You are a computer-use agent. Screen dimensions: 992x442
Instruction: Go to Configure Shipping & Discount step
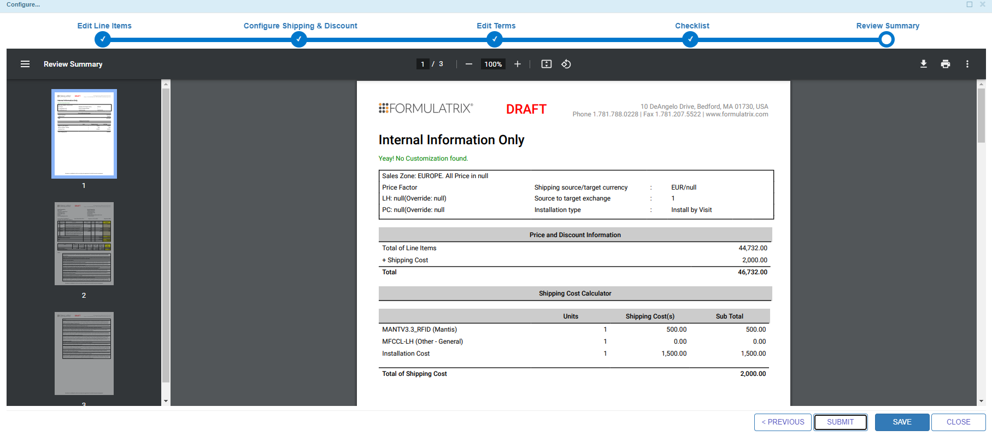point(298,39)
